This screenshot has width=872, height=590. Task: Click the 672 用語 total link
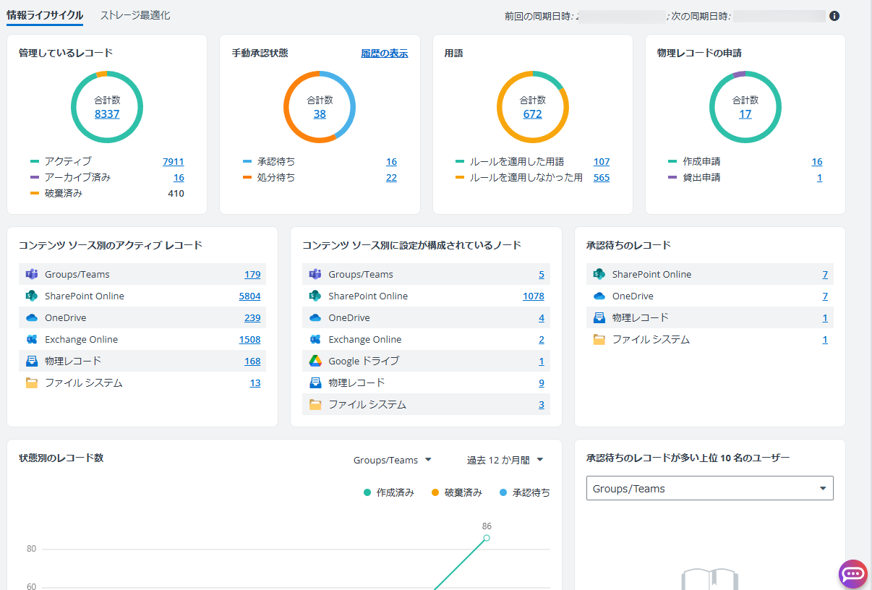(x=533, y=114)
